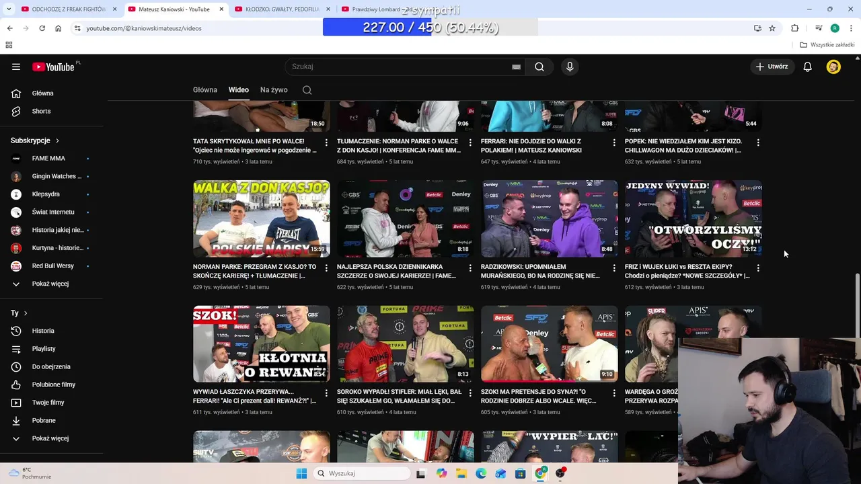Open the apps grid in bookmarks bar
Viewport: 861px width, 484px height.
(x=9, y=45)
